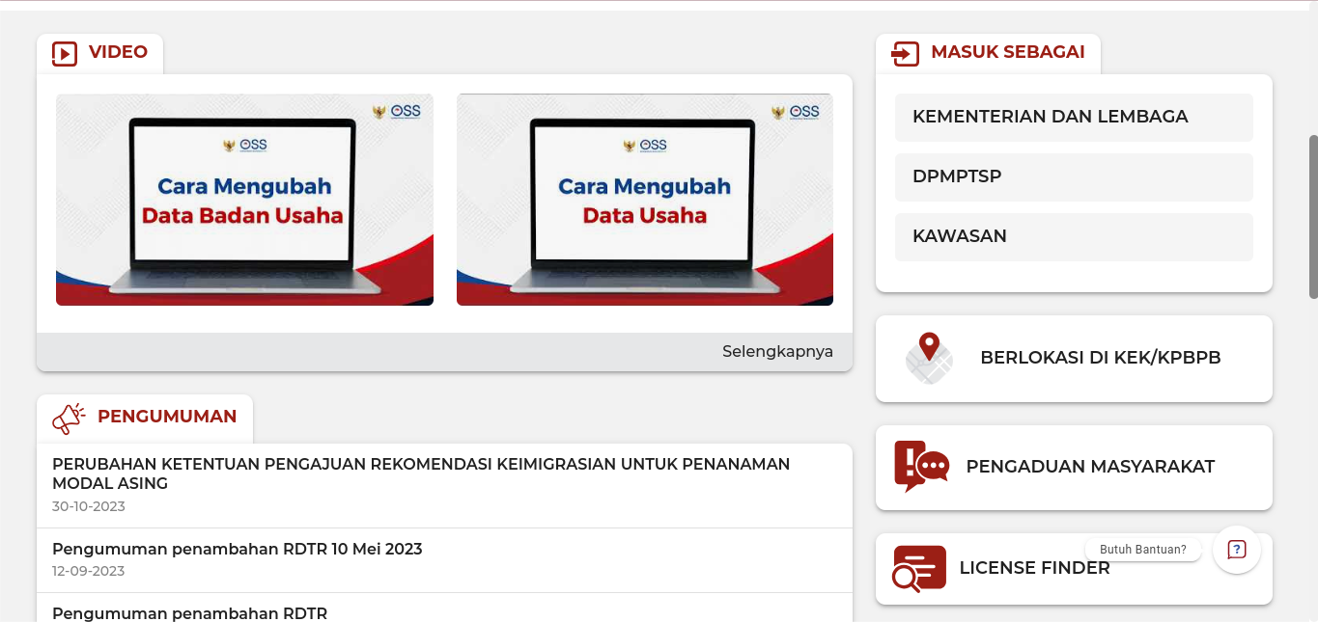Click the date 12-09-2023
Viewport: 1318px width, 622px height.
tap(89, 571)
